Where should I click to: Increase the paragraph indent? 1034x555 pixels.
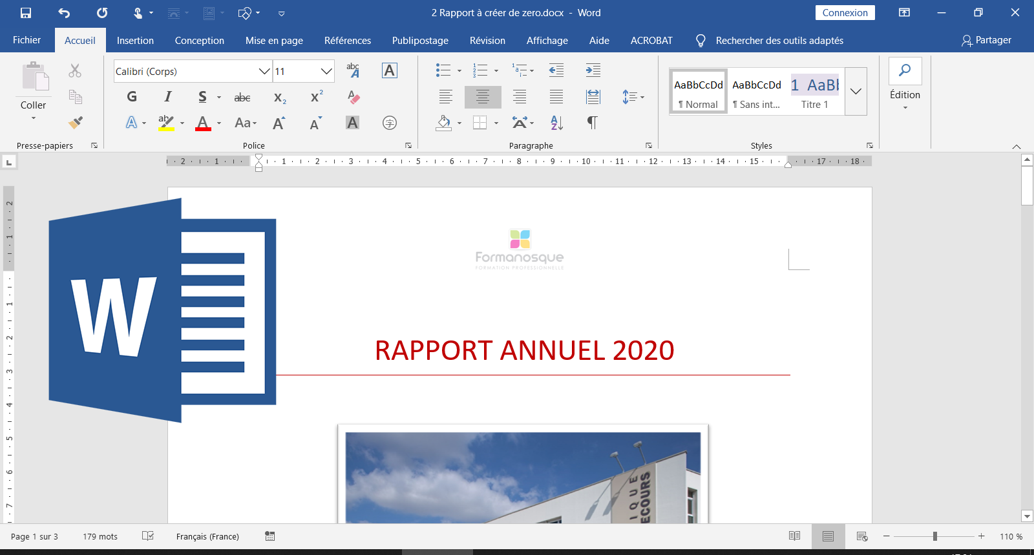(x=593, y=70)
